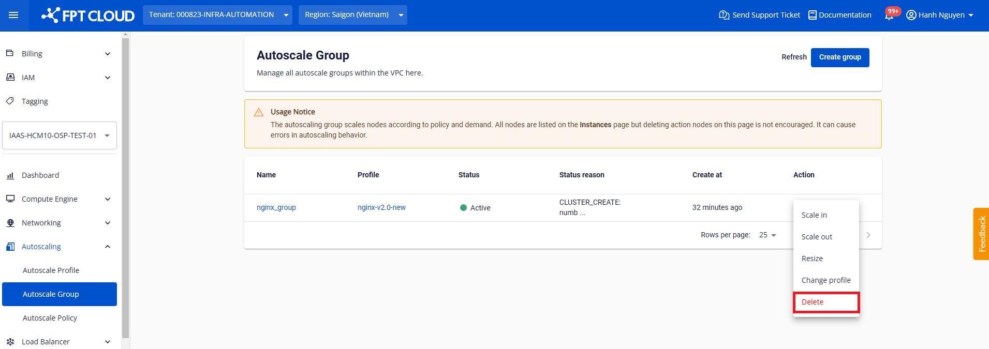Viewport: 989px width, 349px height.
Task: Expand the Compute Engine section
Action: [x=108, y=199]
